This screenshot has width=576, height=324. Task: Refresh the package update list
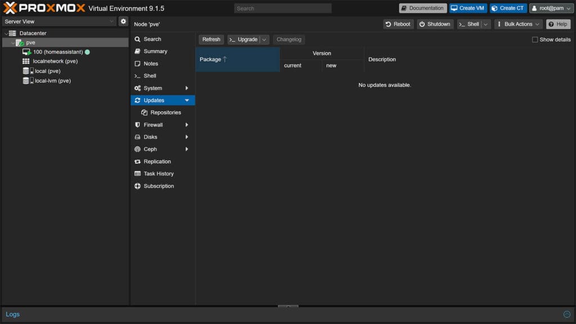pyautogui.click(x=210, y=39)
